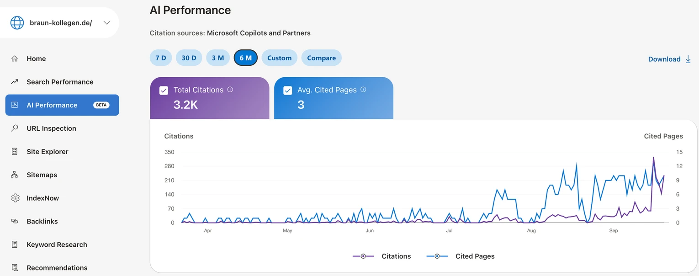Click the Microsoft Copilots and Partners text
The width and height of the screenshot is (699, 276).
coord(259,33)
